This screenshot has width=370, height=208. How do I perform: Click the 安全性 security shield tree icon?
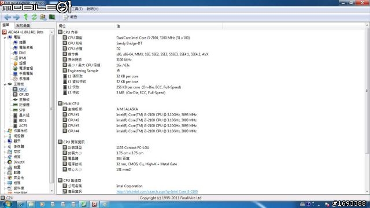(x=10, y=178)
